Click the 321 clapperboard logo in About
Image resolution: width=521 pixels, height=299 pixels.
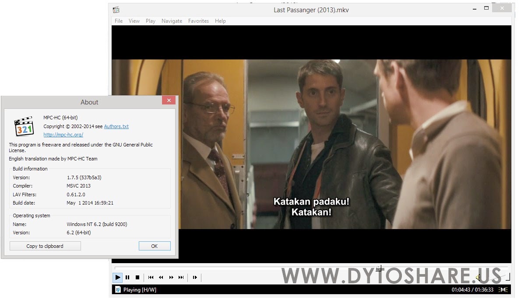tap(24, 126)
